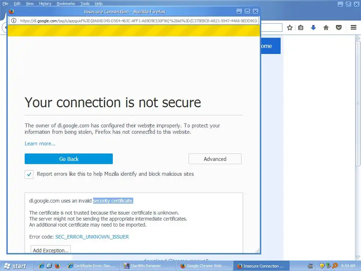Click Firefox logo in popup title bar
This screenshot has height=271, width=361.
point(11,11)
